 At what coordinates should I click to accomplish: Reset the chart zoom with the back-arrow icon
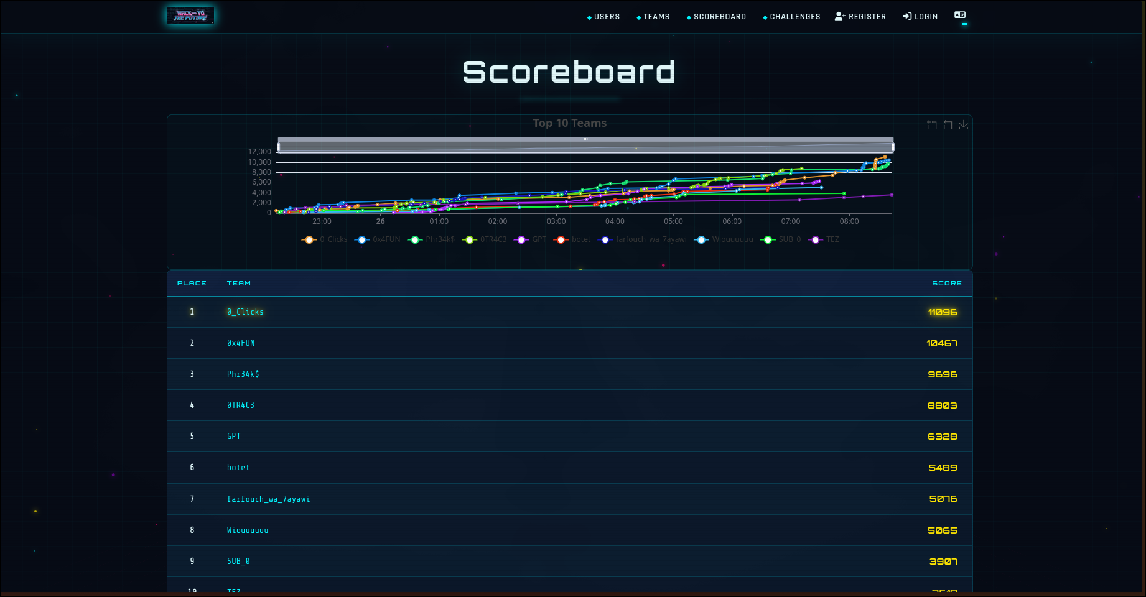pyautogui.click(x=948, y=124)
